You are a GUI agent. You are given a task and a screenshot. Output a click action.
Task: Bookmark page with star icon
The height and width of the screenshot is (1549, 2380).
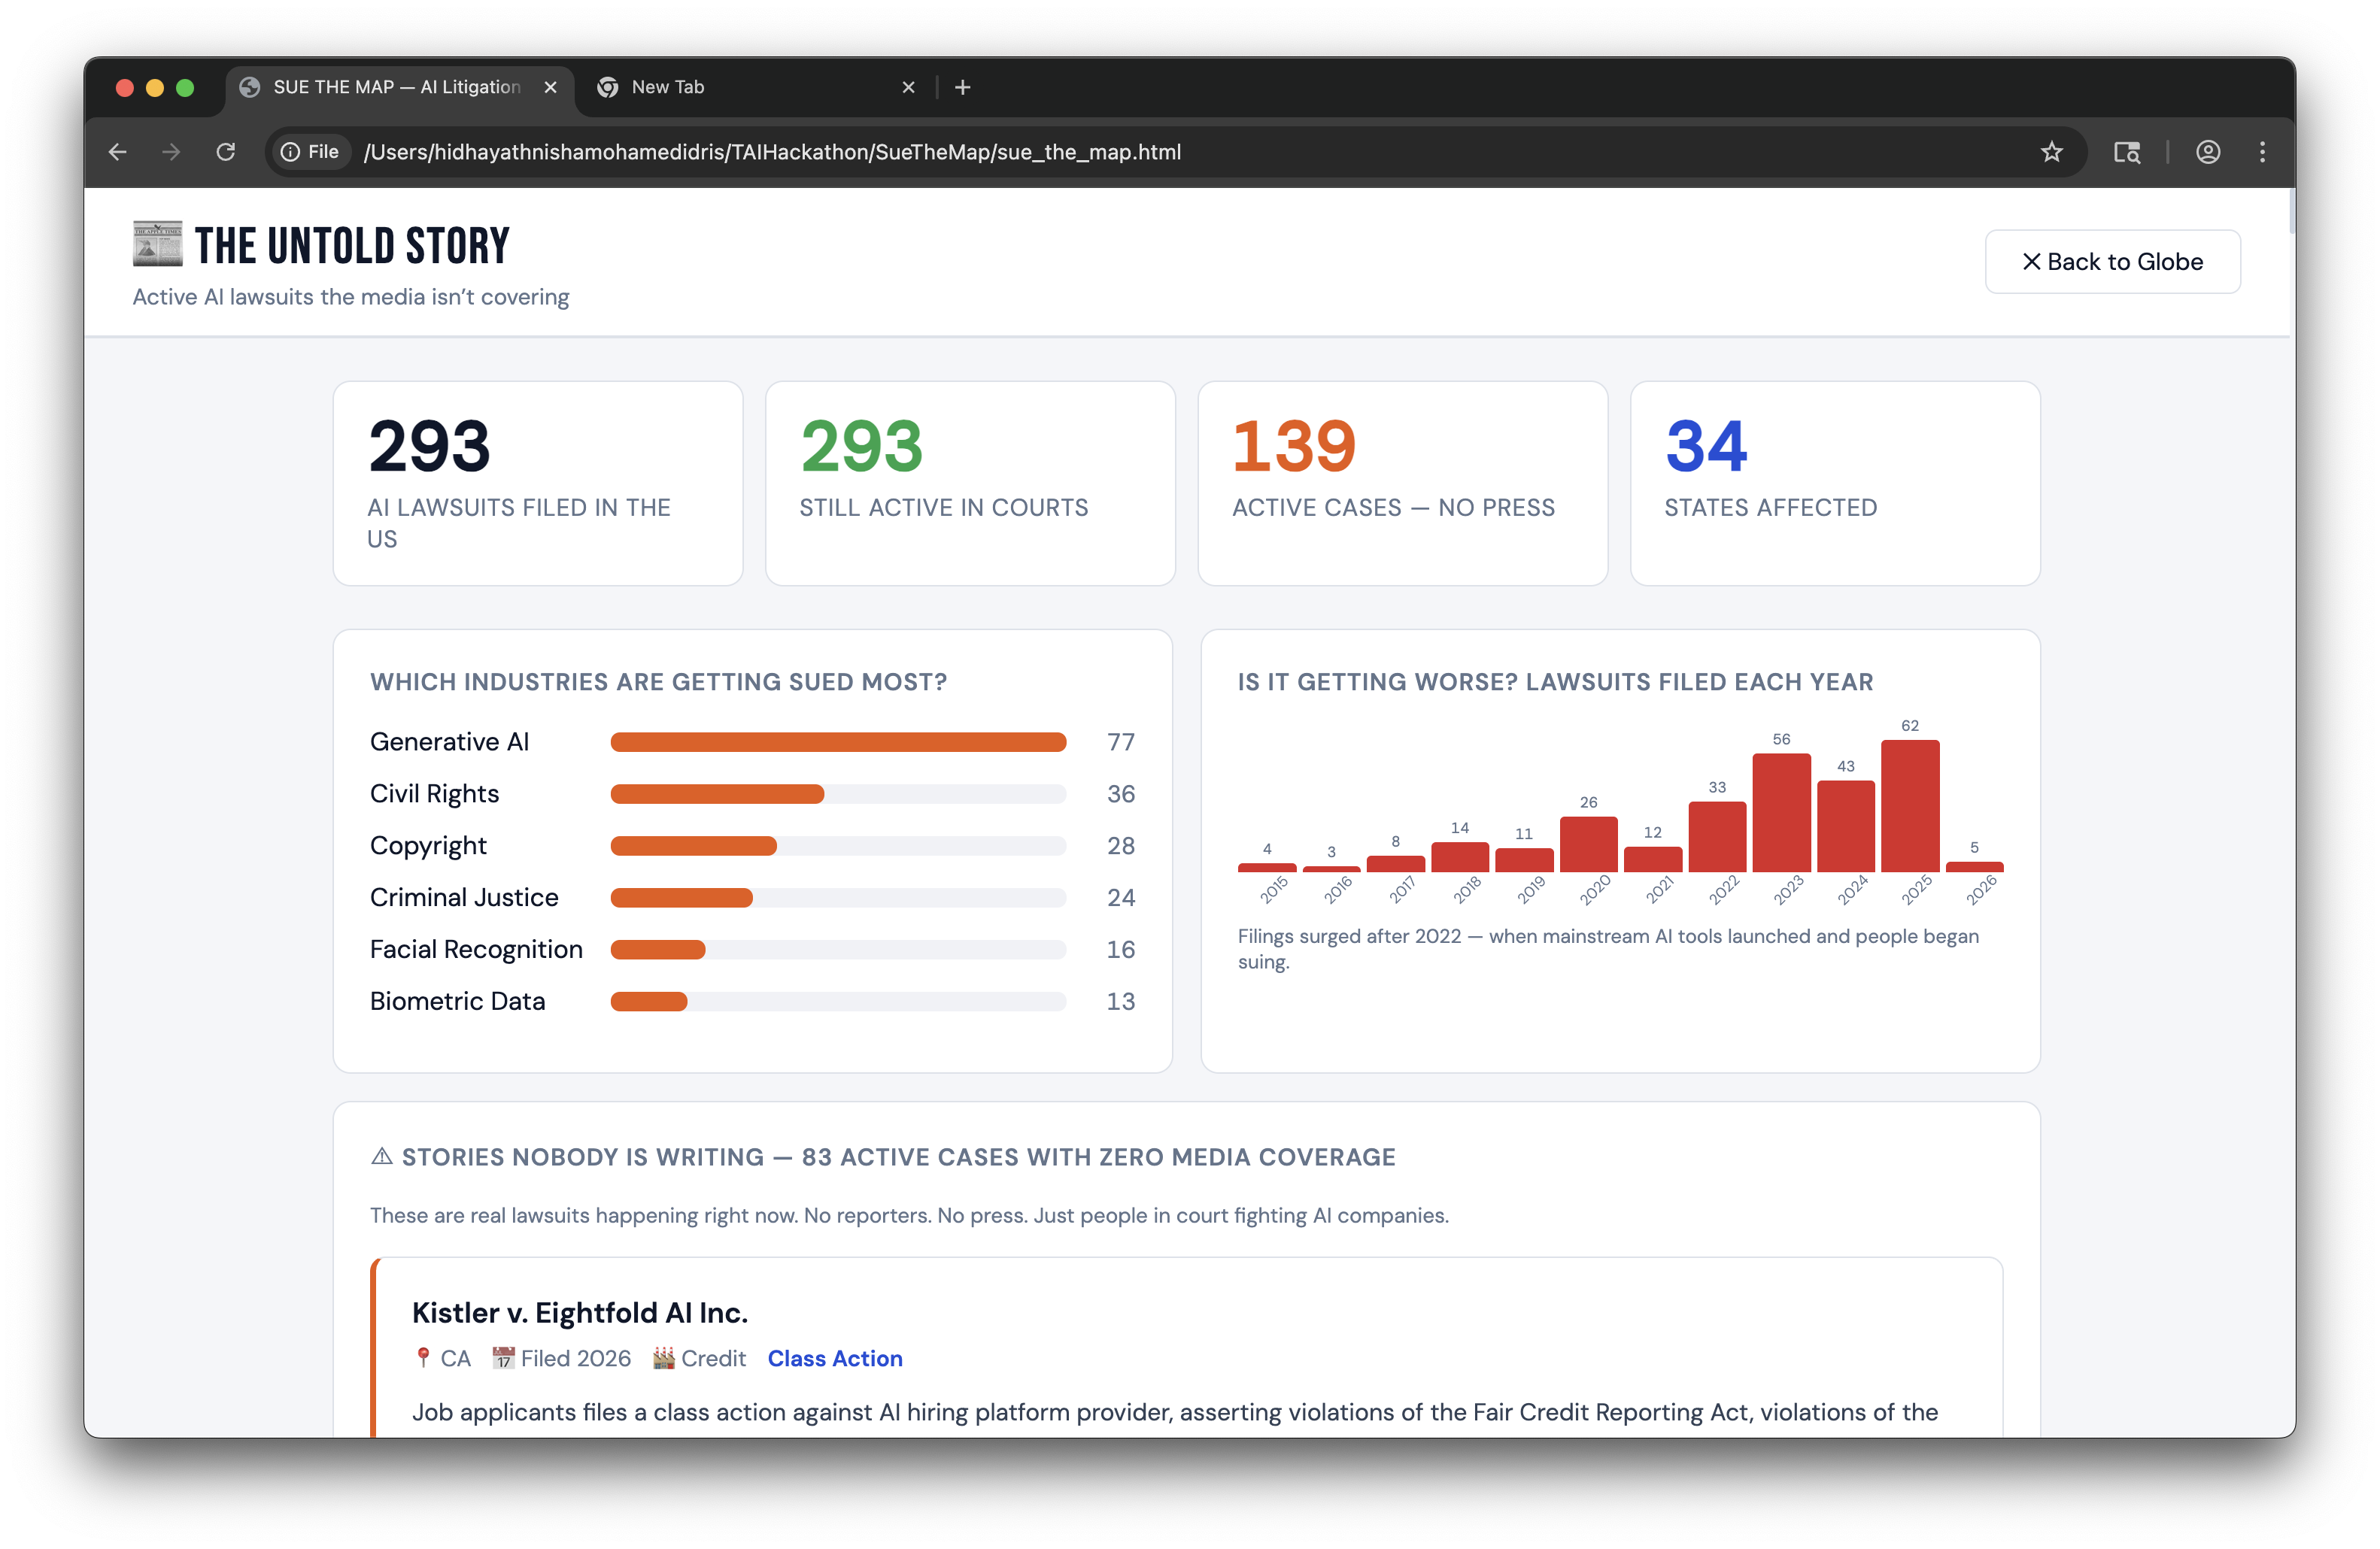pos(2051,152)
